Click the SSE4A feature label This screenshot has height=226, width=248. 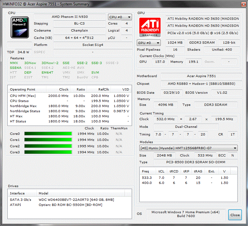pos(16,68)
